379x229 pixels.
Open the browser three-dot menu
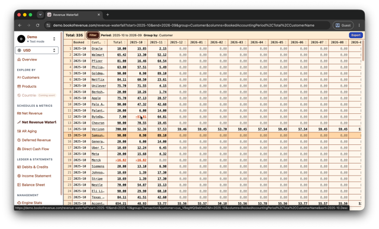[359, 25]
